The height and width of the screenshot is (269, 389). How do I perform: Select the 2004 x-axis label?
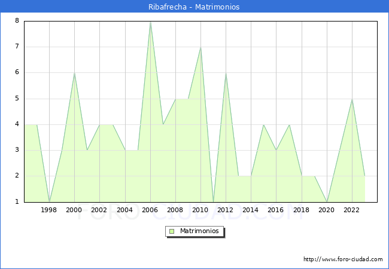pyautogui.click(x=125, y=210)
